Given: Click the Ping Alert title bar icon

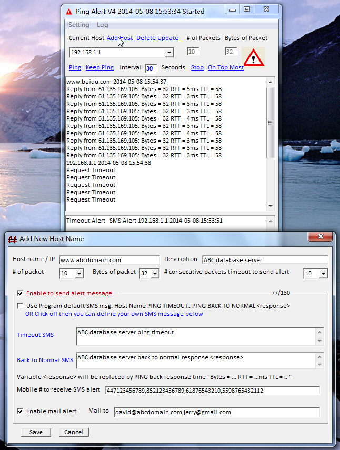Looking at the screenshot, I should [x=68, y=11].
